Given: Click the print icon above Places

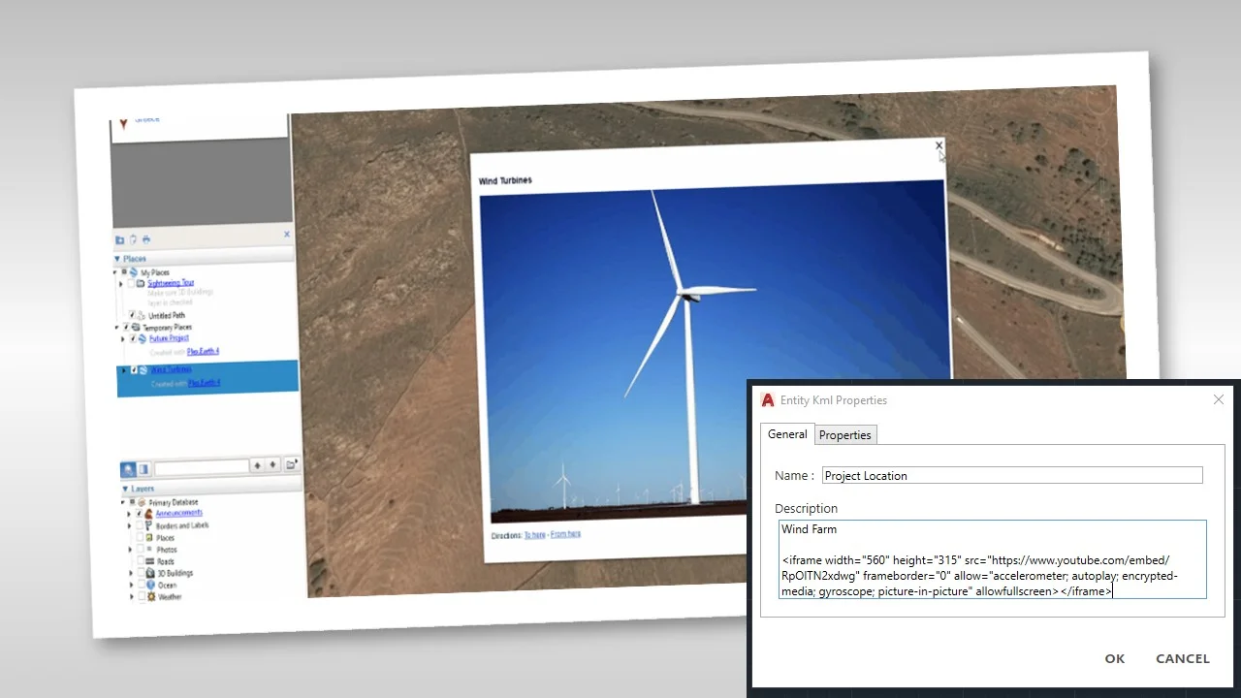Looking at the screenshot, I should click(x=146, y=239).
